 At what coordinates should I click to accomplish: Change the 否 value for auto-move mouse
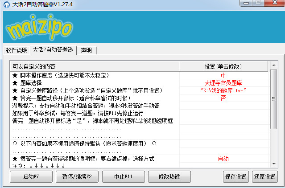pyautogui.click(x=223, y=98)
